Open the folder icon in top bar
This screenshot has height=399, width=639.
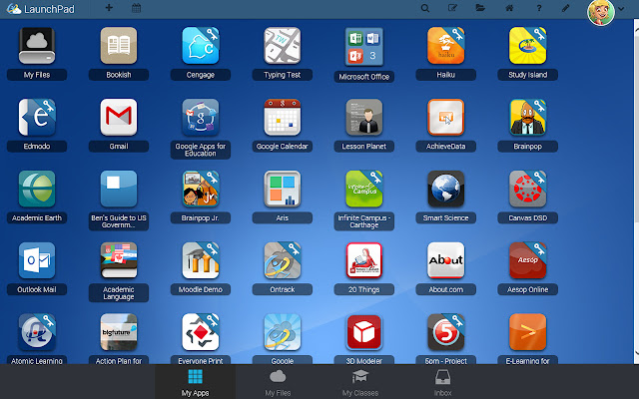pos(480,8)
